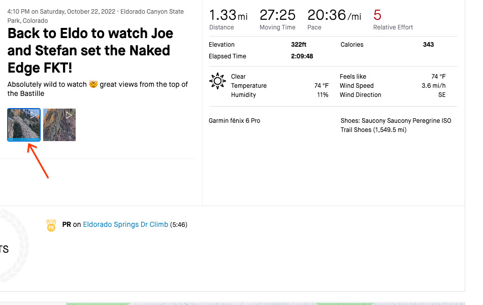
Task: Click the gold PR medal icon
Action: tap(51, 225)
